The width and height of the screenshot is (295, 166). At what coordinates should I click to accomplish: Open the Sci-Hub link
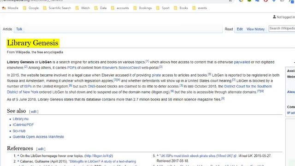tap(19, 131)
